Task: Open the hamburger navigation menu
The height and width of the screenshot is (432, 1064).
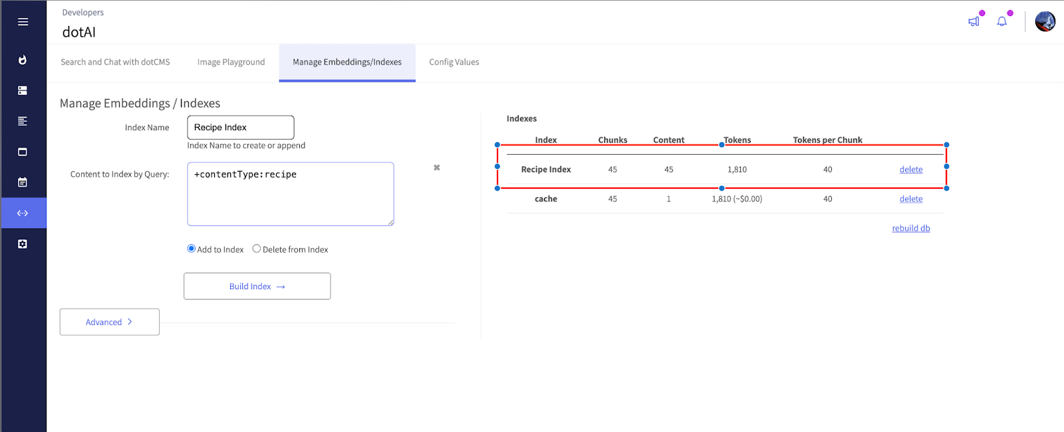Action: tap(23, 22)
